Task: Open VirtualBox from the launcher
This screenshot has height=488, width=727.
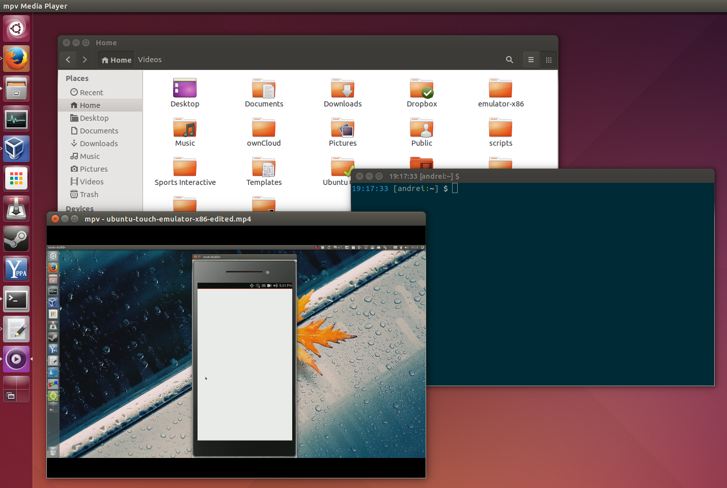Action: click(16, 149)
